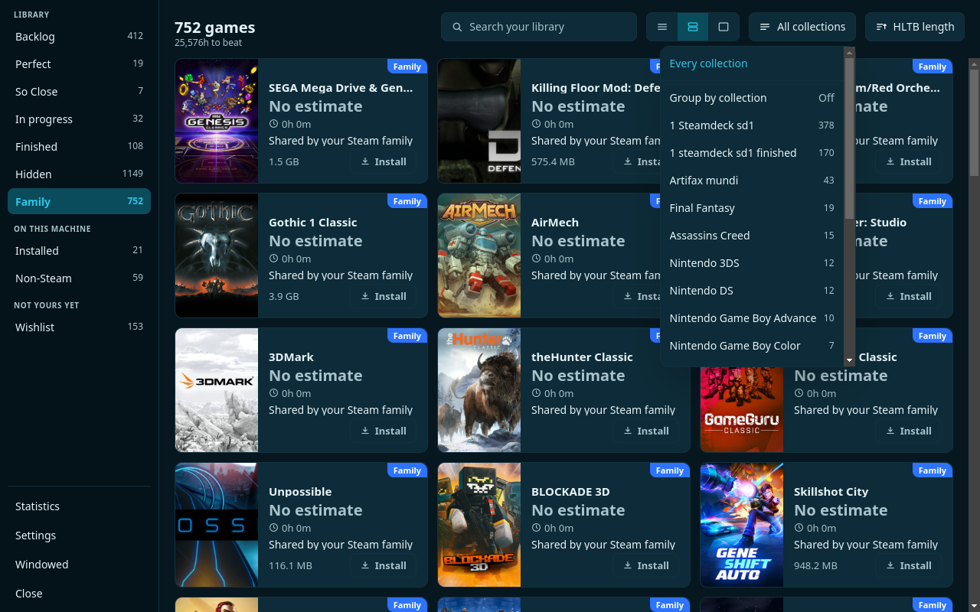
Task: Select the Assassins Creed collection
Action: click(x=752, y=236)
